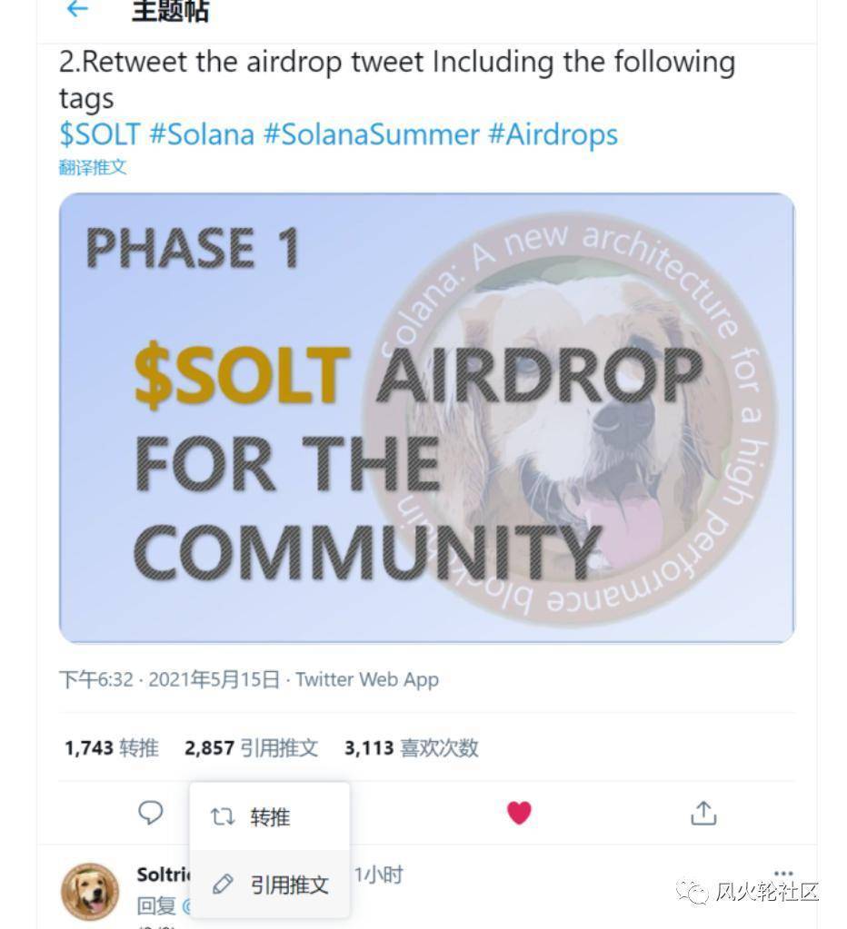Open the three-dot menu on the reply

tap(782, 875)
